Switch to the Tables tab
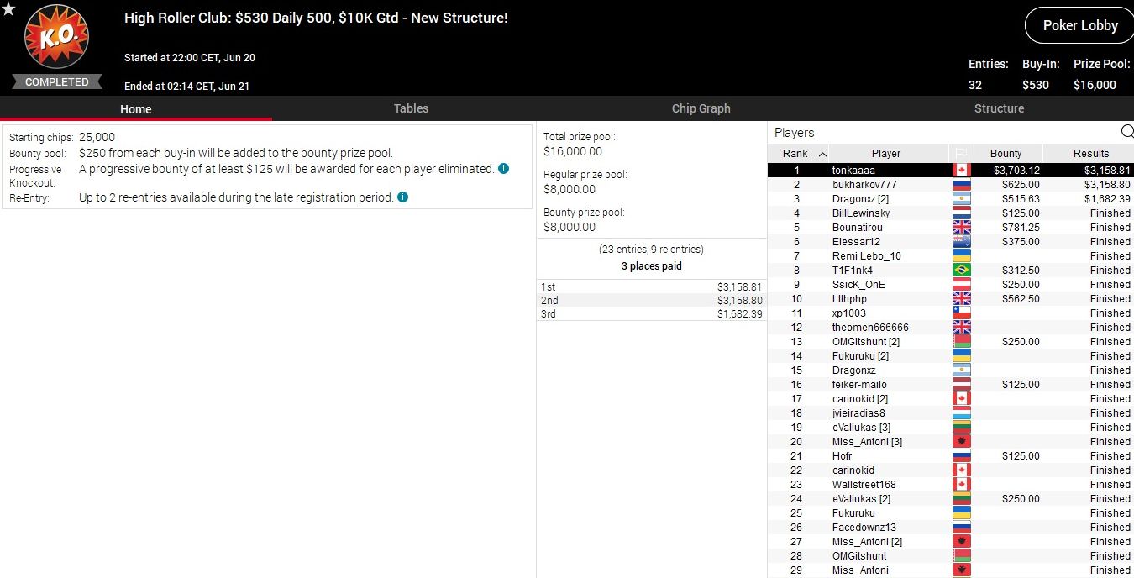1134x578 pixels. (411, 108)
